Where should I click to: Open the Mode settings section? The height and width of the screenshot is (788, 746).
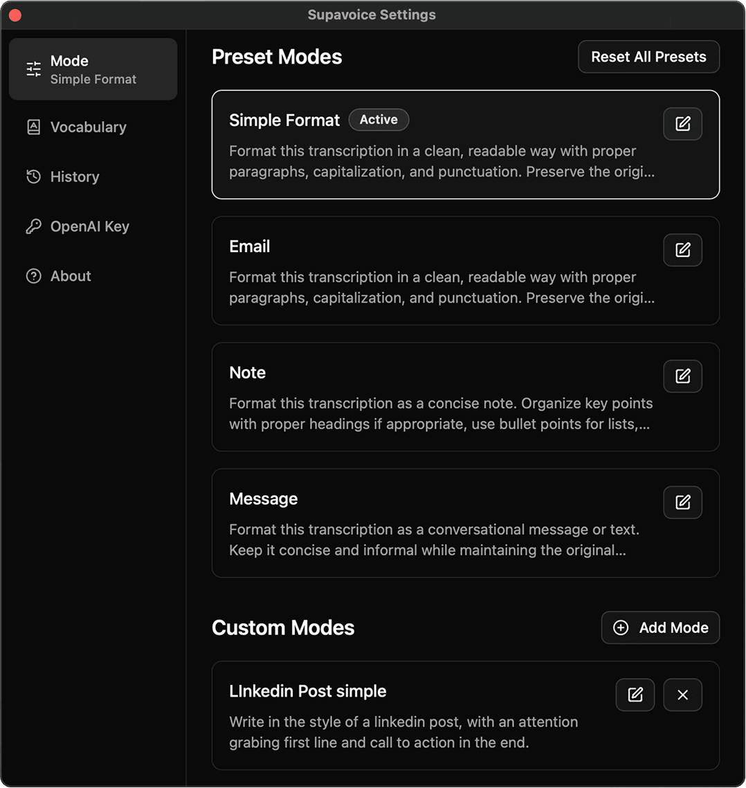(93, 69)
